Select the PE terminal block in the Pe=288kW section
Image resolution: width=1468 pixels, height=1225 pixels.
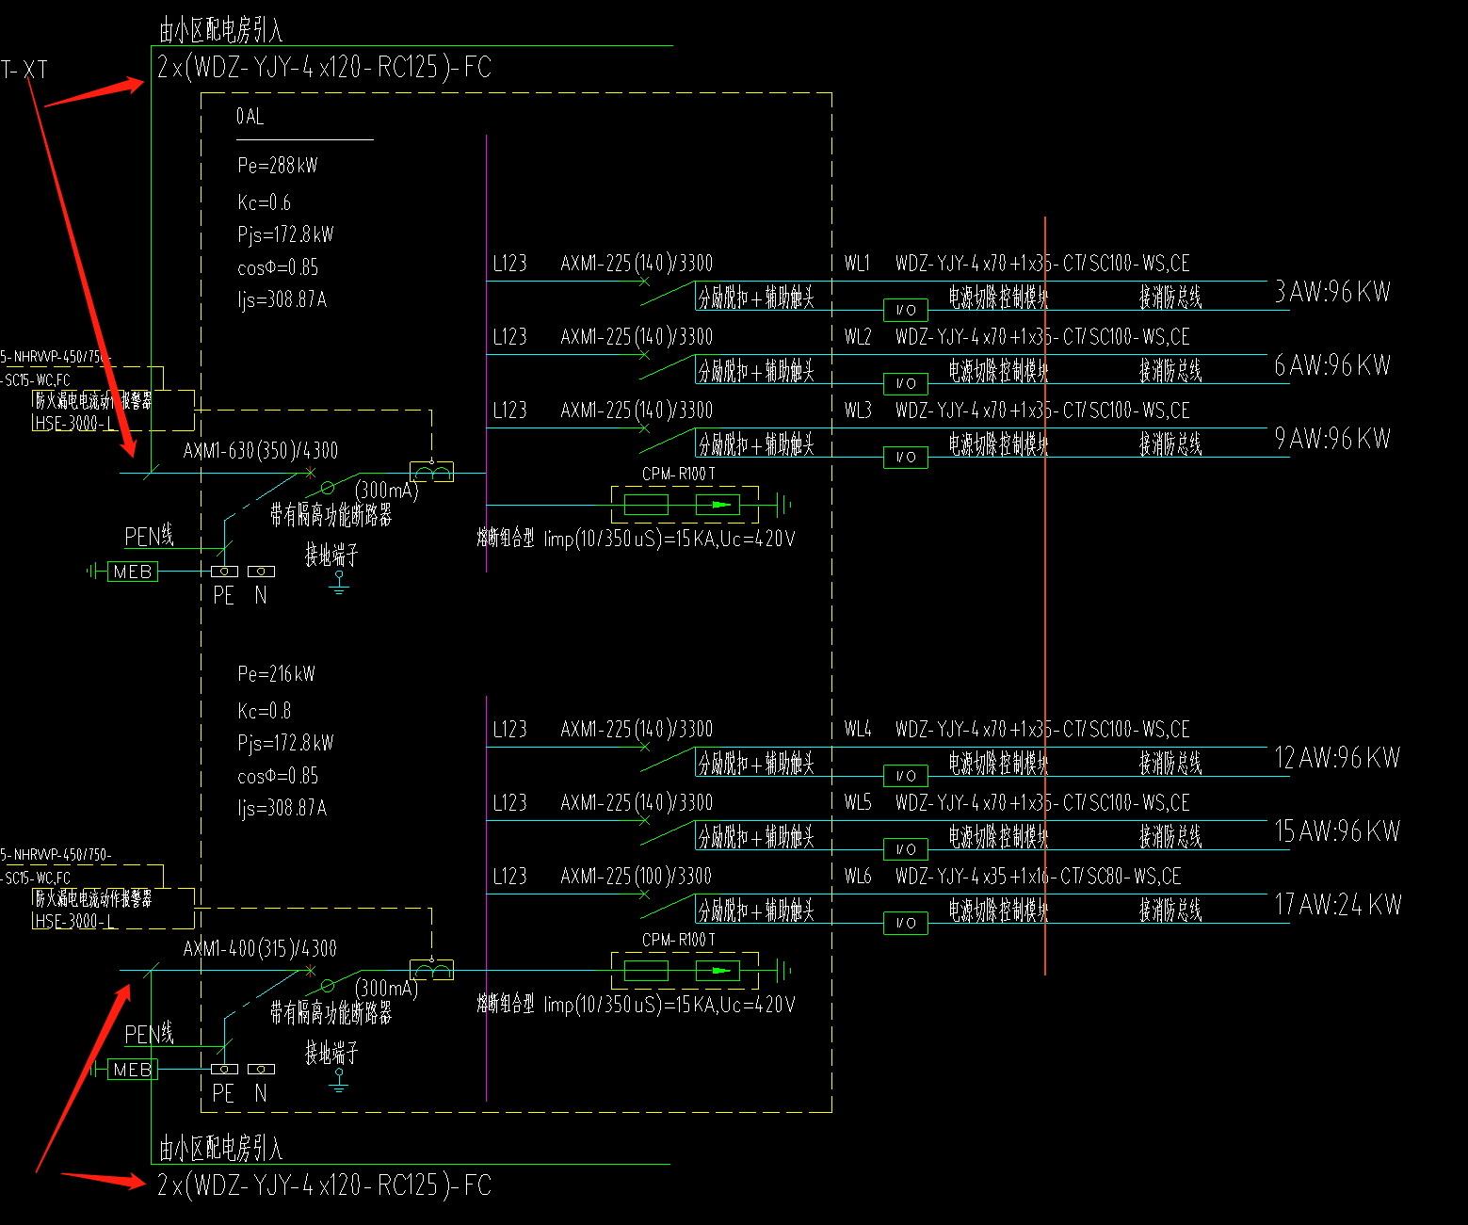coord(224,572)
